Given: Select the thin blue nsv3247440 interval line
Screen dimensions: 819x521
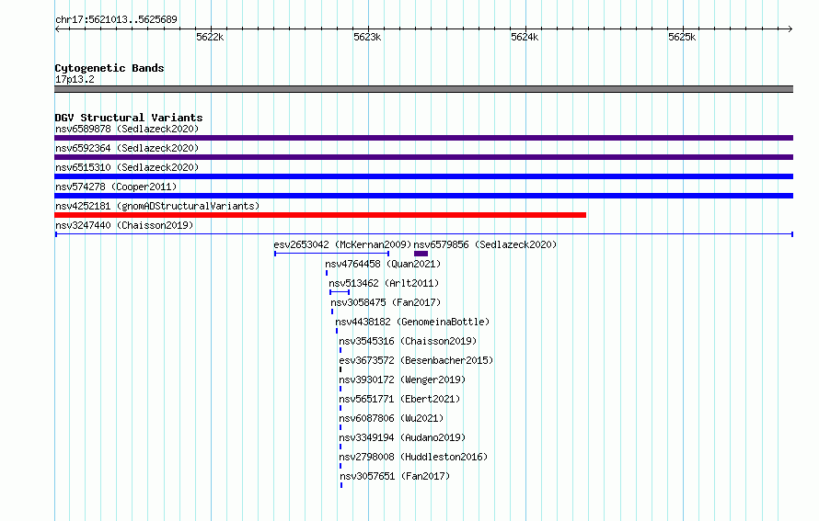Looking at the screenshot, I should coord(423,234).
